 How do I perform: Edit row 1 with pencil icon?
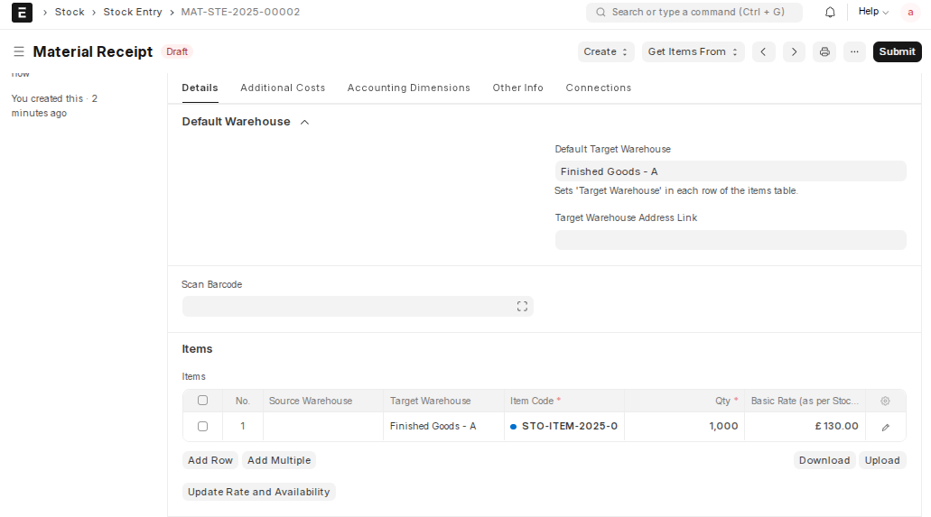click(885, 427)
